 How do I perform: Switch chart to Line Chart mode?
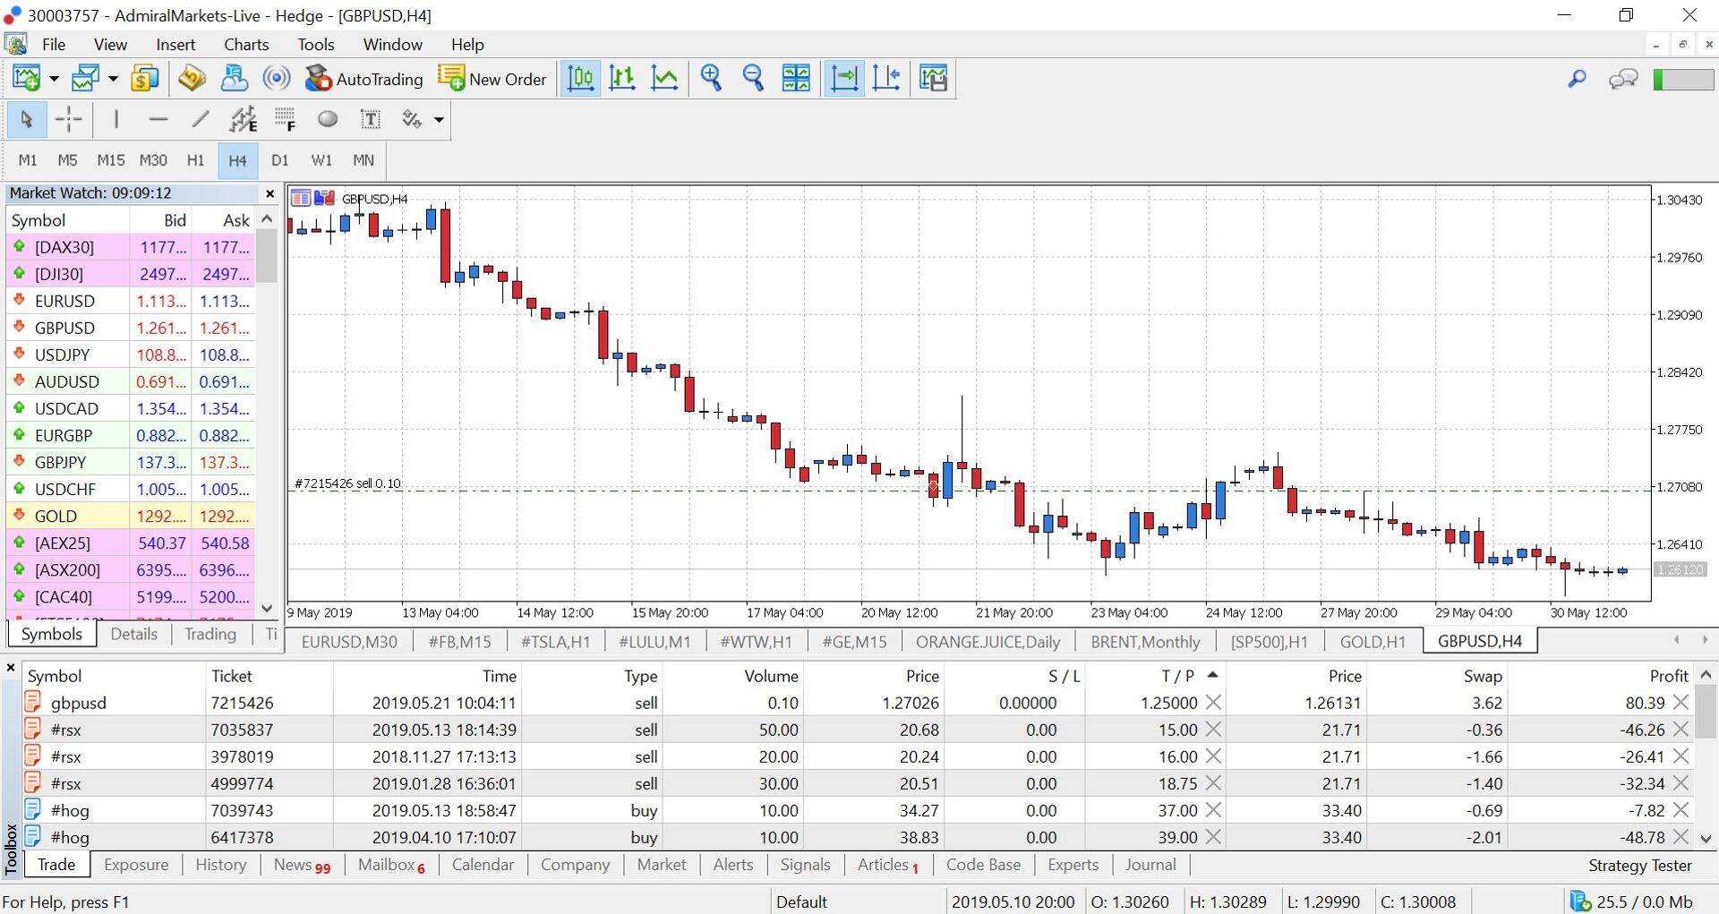point(664,79)
